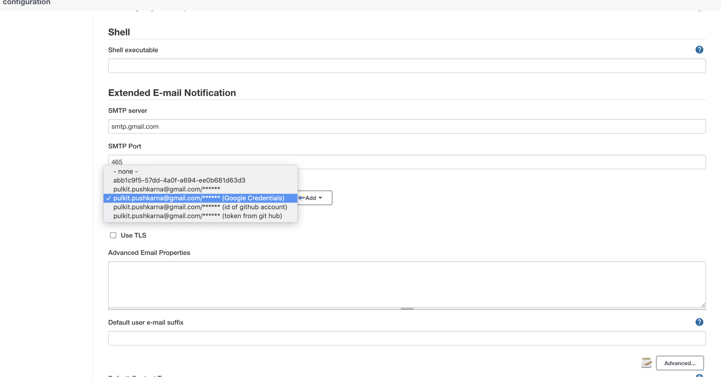
Task: Open help for Default user e-mail suffix
Action: tap(699, 322)
